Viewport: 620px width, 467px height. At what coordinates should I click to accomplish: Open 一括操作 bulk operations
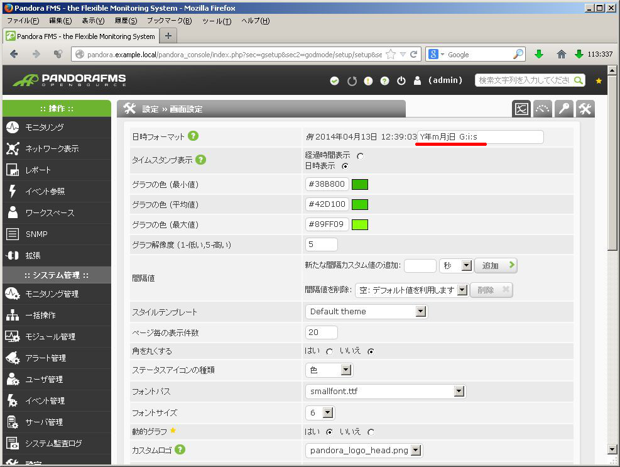point(57,316)
